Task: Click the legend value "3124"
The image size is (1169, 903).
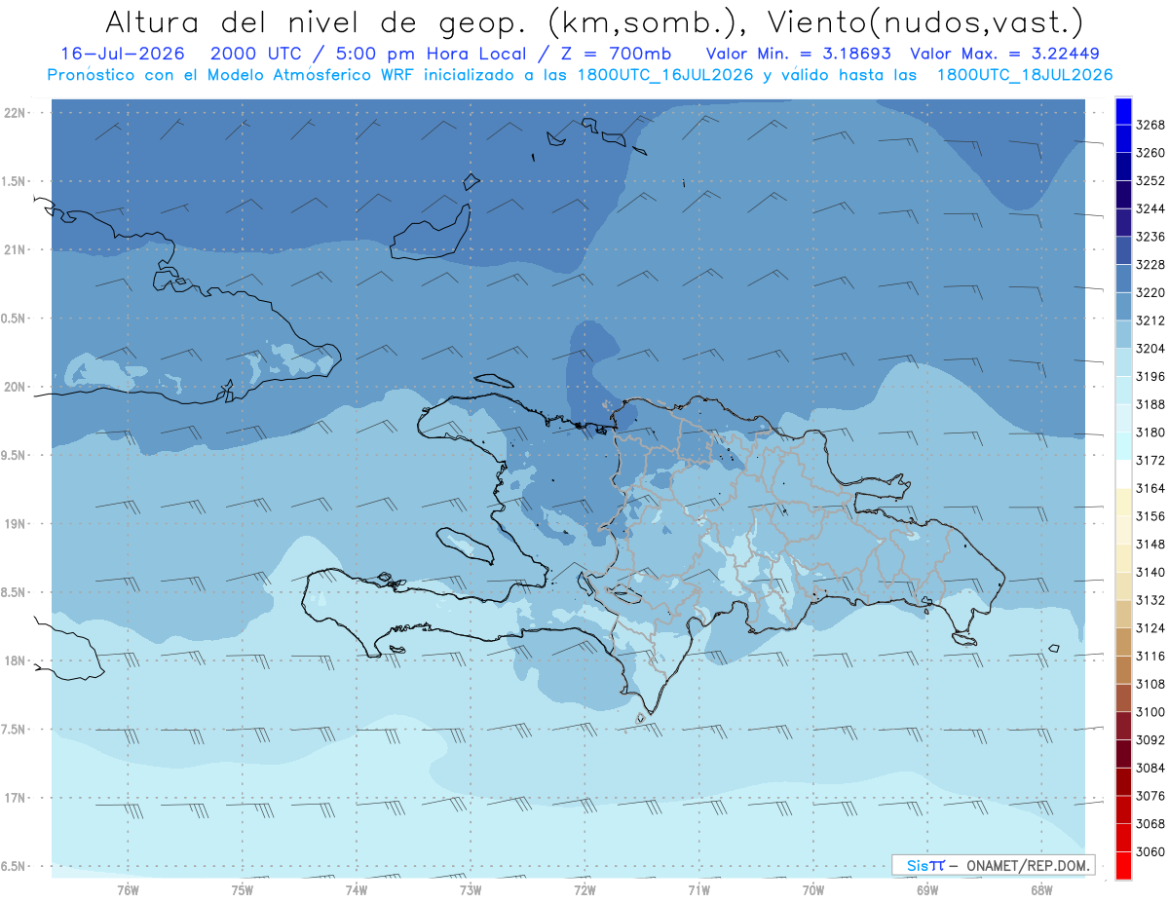Action: click(x=1150, y=628)
